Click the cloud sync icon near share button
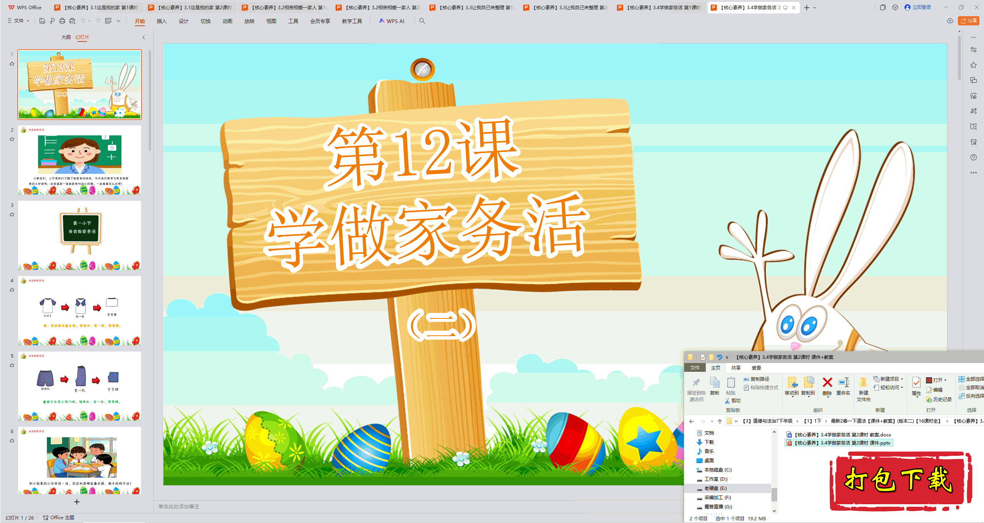The height and width of the screenshot is (523, 984). coord(950,21)
